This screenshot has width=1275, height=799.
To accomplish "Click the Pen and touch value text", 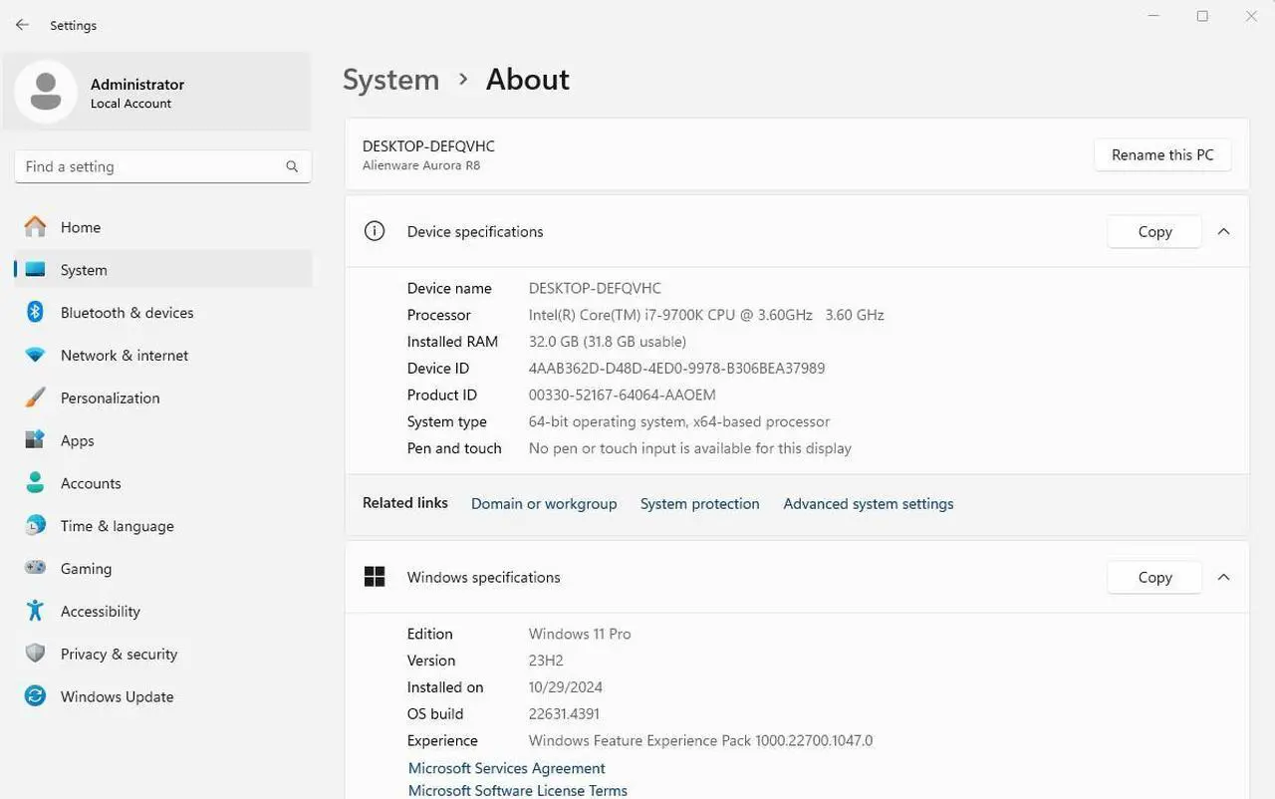I will point(690,448).
